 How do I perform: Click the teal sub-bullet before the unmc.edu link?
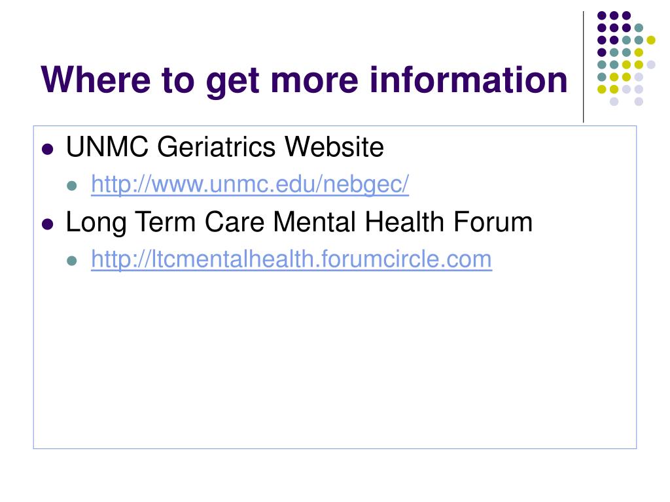(72, 186)
